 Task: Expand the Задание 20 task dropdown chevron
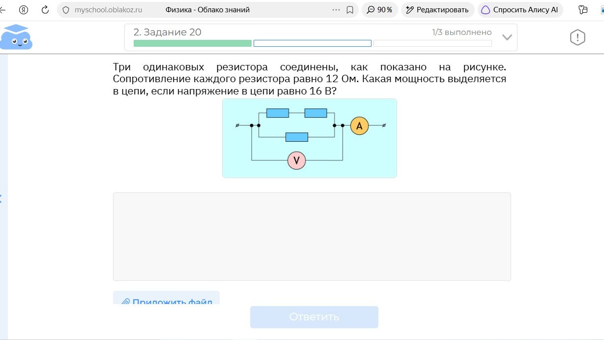507,37
